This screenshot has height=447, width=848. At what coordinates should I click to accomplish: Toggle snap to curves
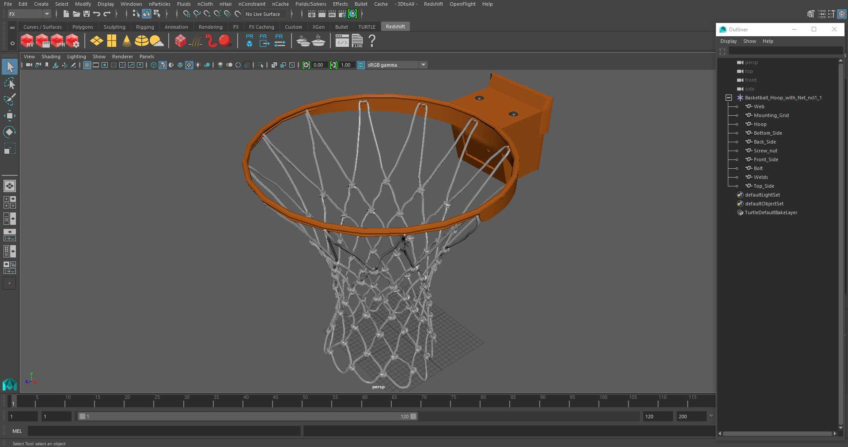[x=197, y=14]
